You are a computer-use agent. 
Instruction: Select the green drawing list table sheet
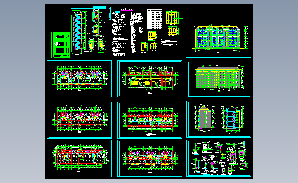point(60,45)
